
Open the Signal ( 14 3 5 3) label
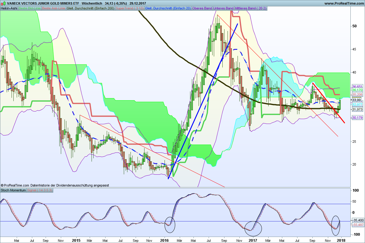point(40,190)
